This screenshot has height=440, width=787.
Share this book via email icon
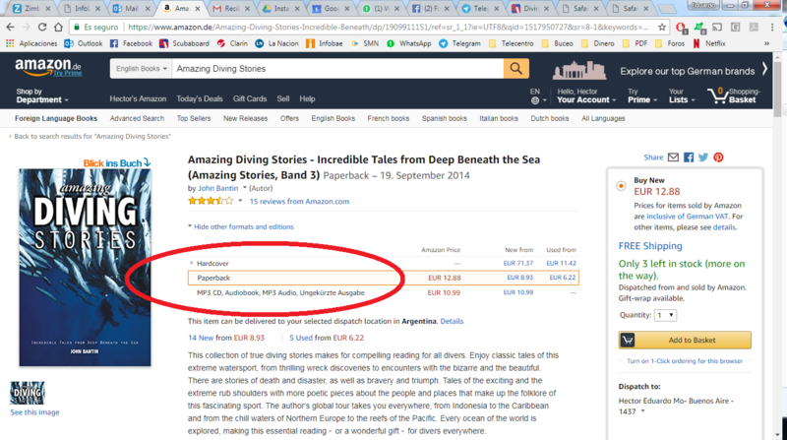(674, 157)
